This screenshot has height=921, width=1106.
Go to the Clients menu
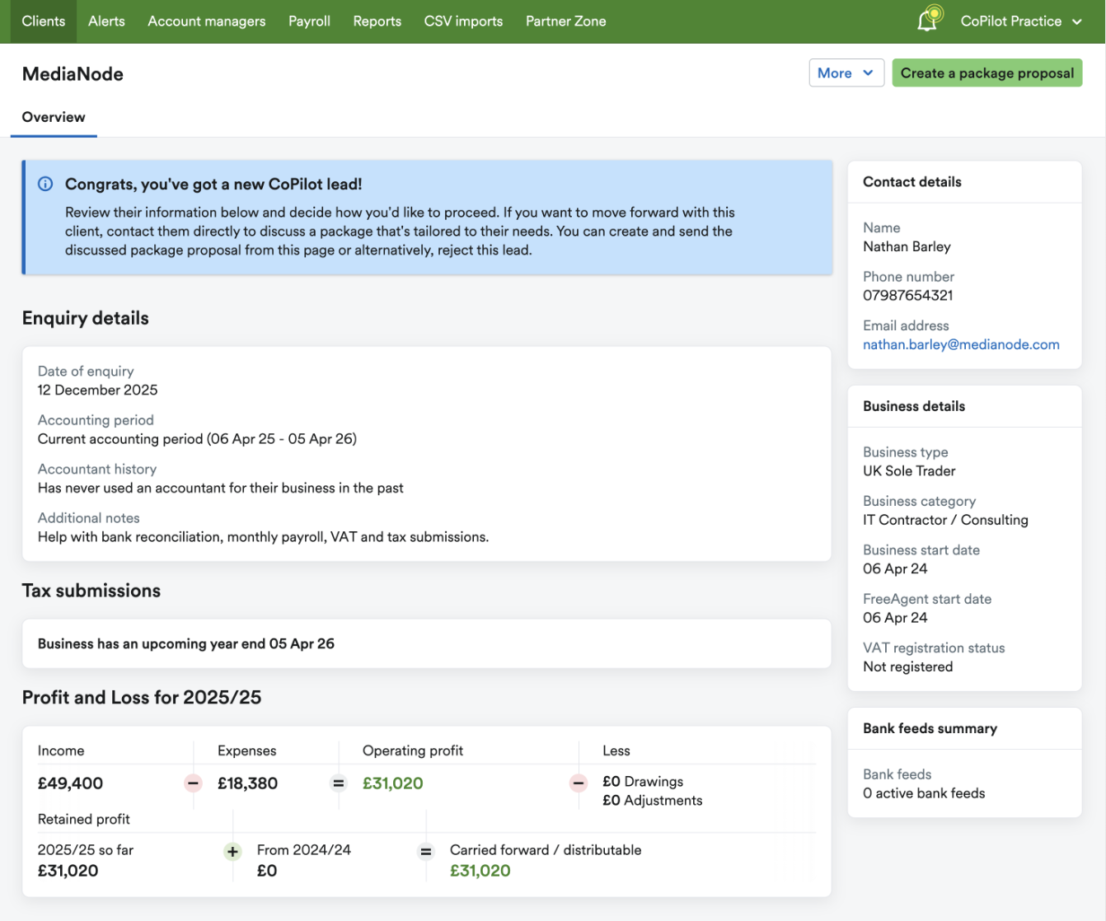44,21
